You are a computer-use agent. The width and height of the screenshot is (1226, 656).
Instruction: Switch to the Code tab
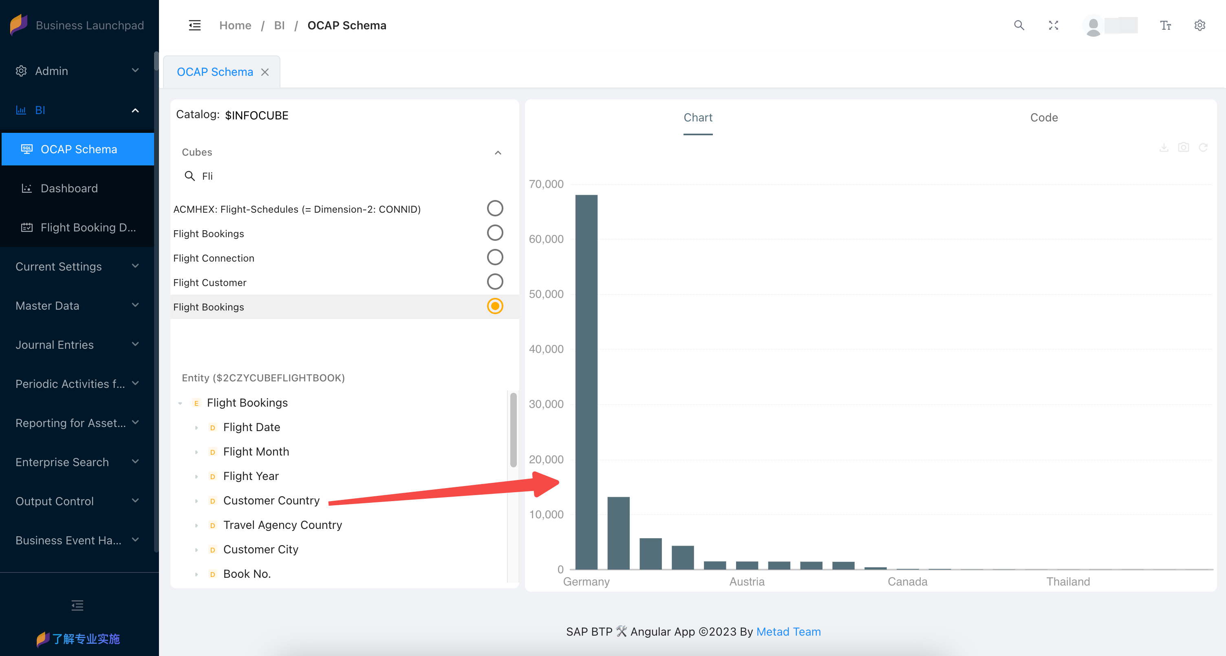pos(1043,117)
